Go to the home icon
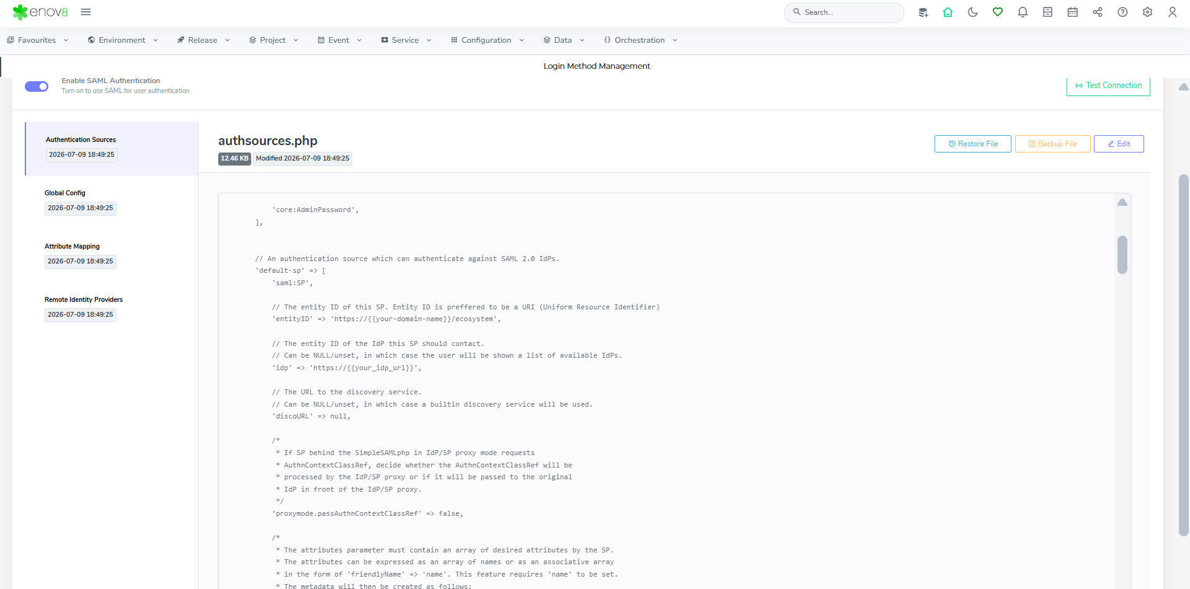The image size is (1190, 589). 948,12
